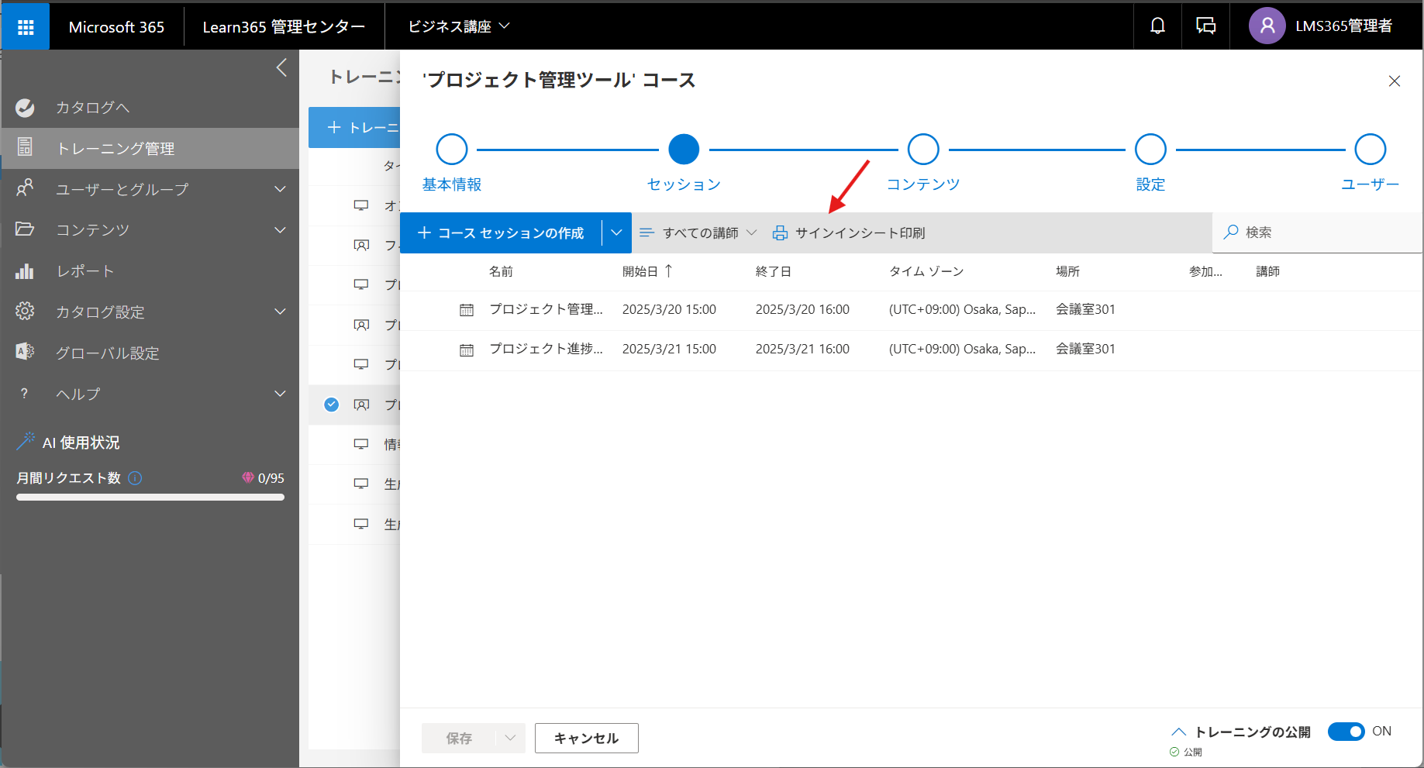Expand ユーザーとグループ submenu chevron

pos(281,189)
